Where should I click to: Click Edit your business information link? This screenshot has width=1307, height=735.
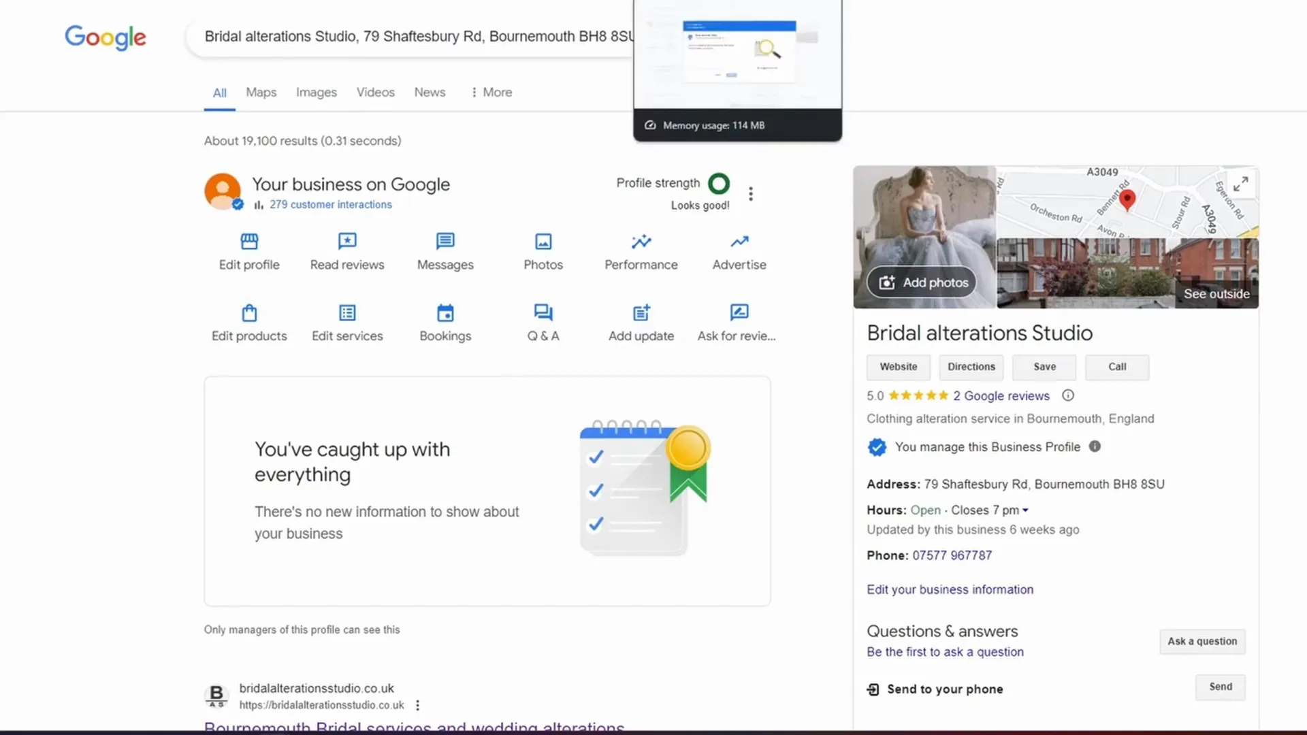(x=950, y=589)
